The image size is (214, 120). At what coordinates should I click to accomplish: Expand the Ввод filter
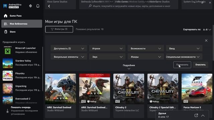(x=184, y=49)
